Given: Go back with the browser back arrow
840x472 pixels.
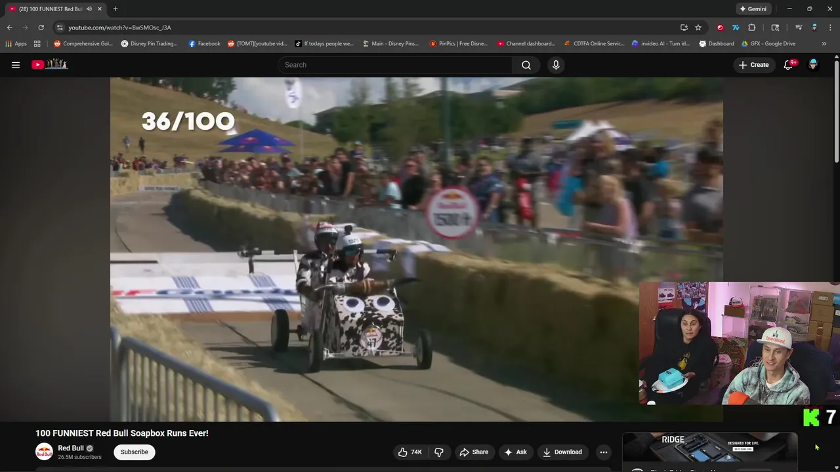Looking at the screenshot, I should click(x=9, y=28).
